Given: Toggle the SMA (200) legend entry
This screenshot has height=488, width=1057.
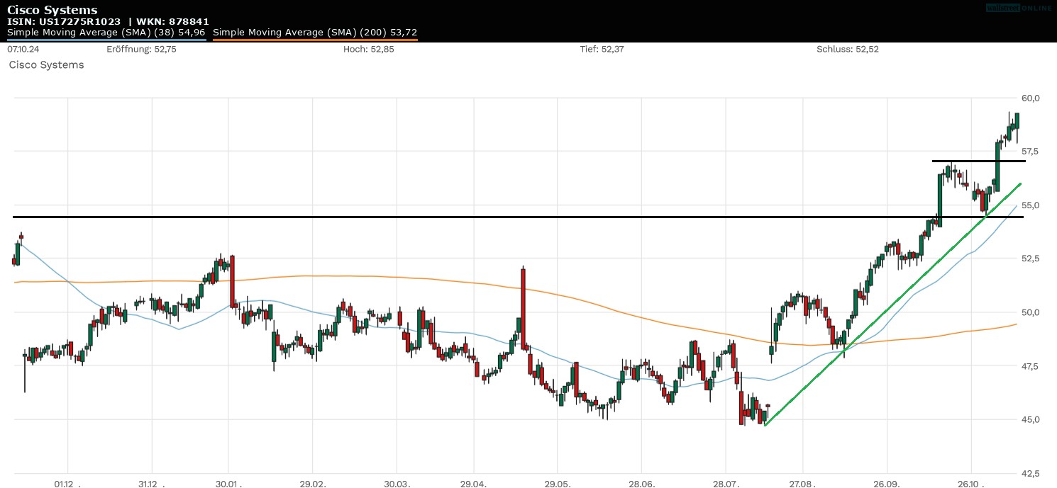Looking at the screenshot, I should [x=314, y=33].
